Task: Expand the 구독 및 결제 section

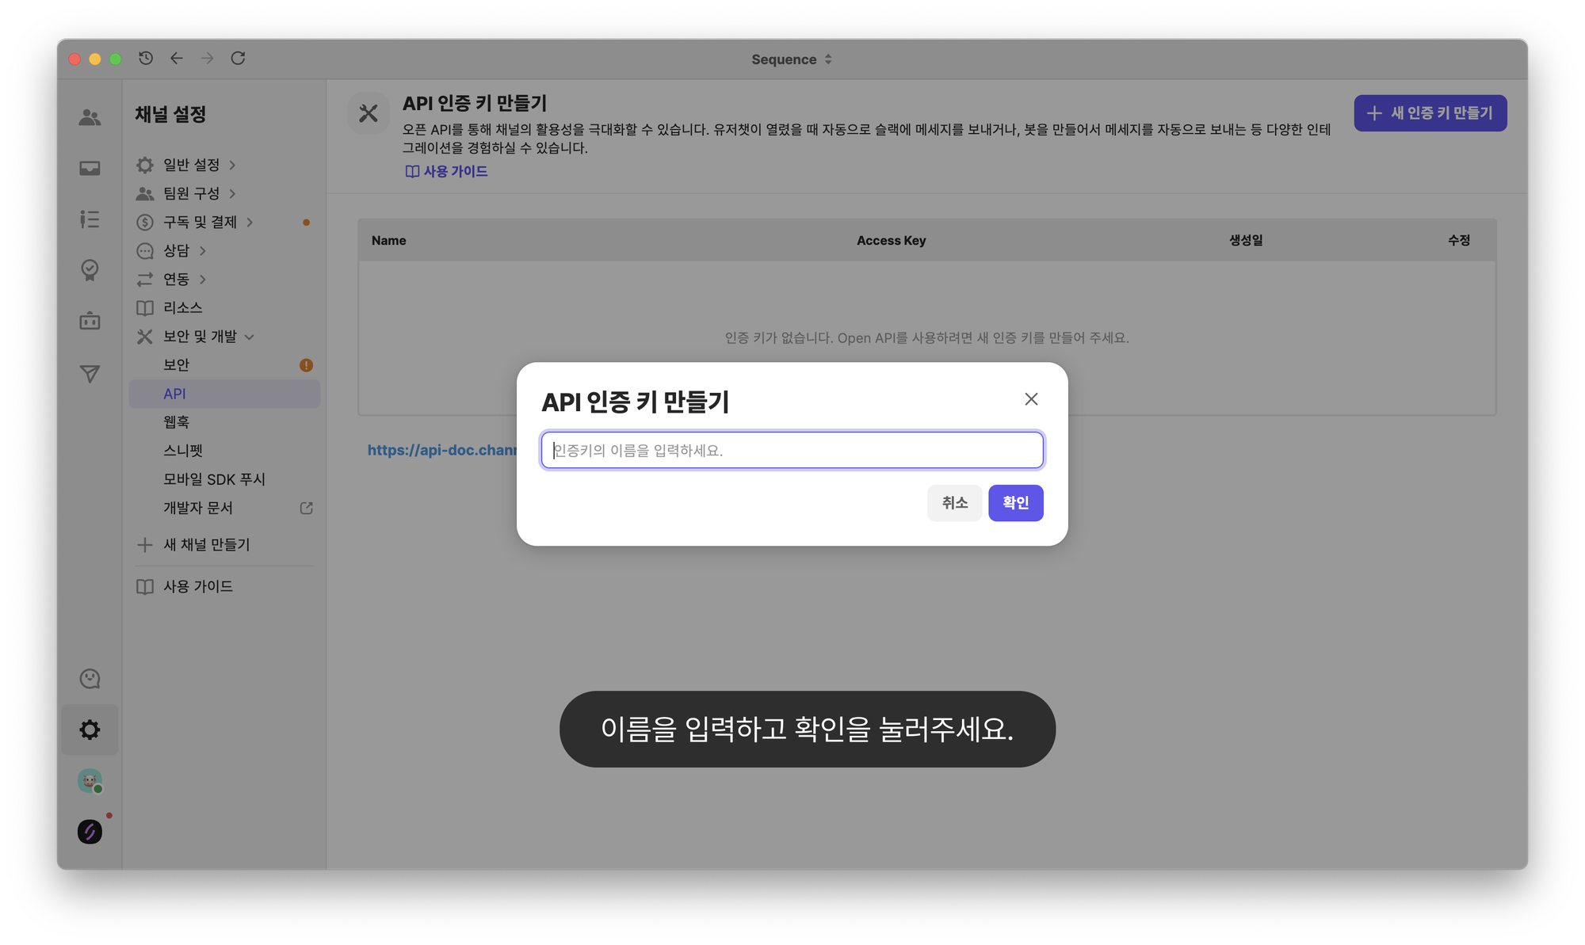Action: [200, 222]
